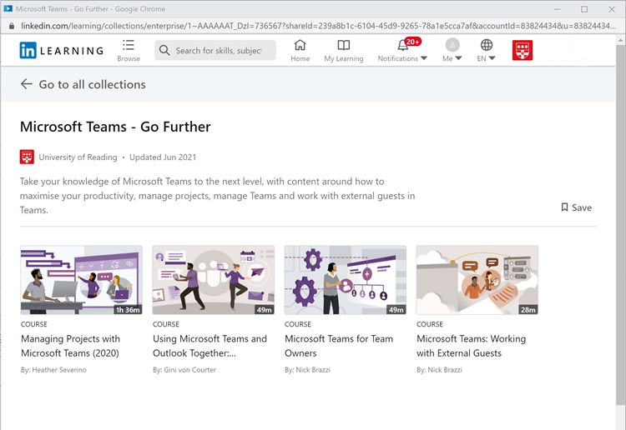Screen dimensions: 626x430
Task: Open Managing Projects with Microsoft Teams course
Action: click(x=70, y=346)
